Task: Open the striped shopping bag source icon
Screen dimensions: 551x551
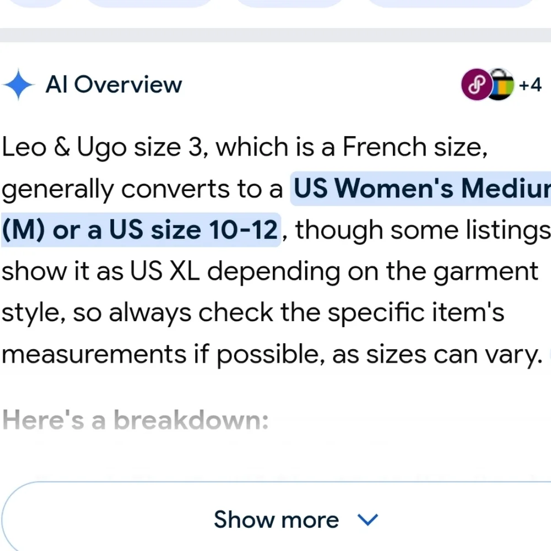Action: [x=500, y=85]
